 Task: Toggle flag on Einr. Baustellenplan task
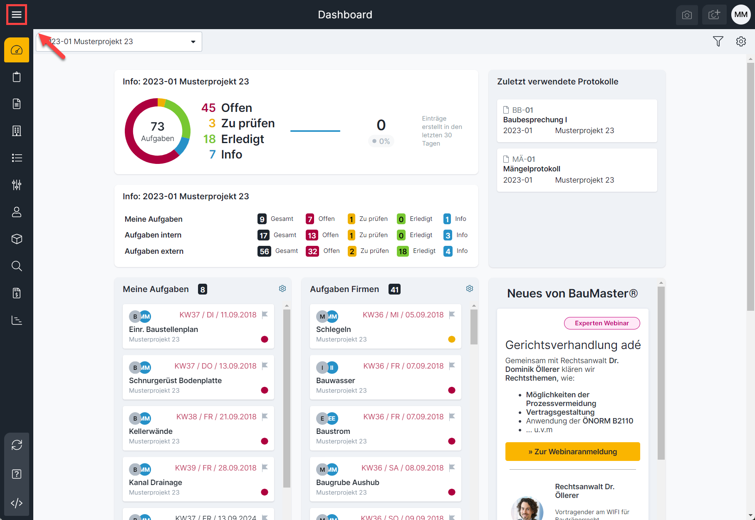point(265,315)
